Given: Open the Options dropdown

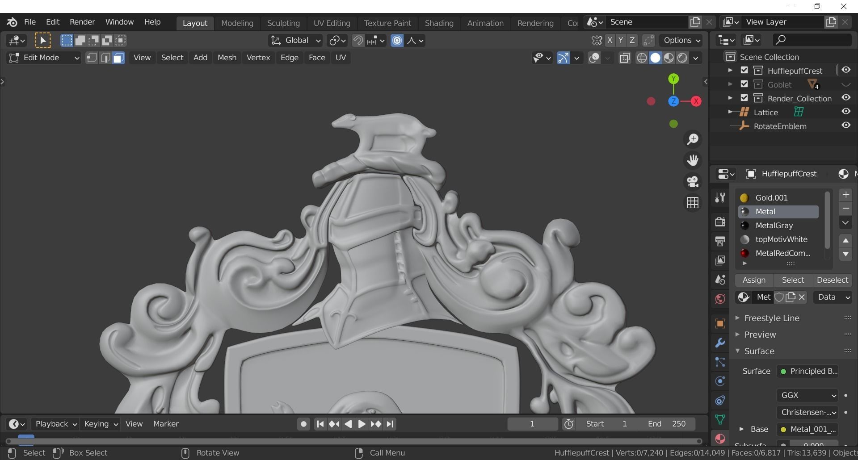Looking at the screenshot, I should click(x=681, y=41).
